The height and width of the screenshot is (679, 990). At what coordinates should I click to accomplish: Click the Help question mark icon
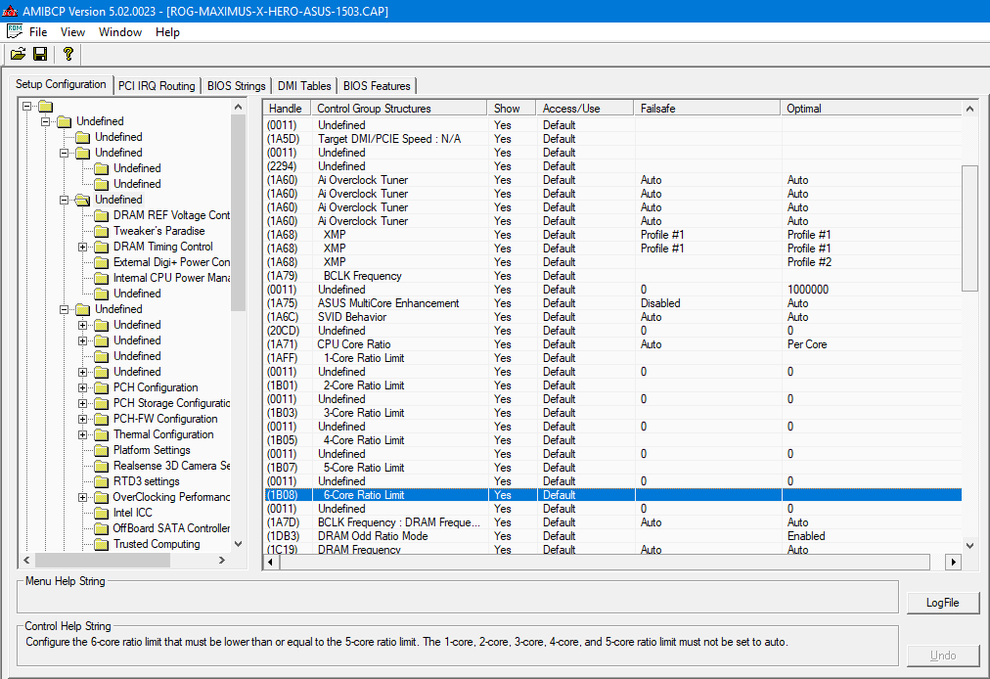pyautogui.click(x=67, y=54)
